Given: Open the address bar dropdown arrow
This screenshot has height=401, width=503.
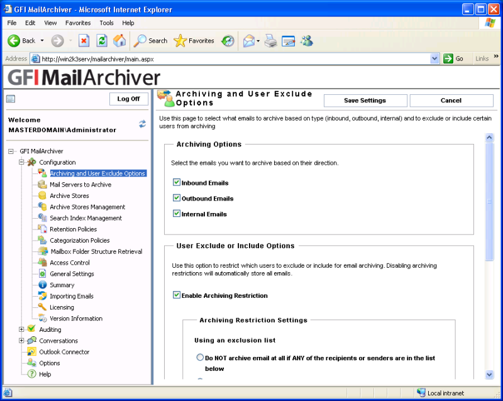Looking at the screenshot, I should pos(434,58).
